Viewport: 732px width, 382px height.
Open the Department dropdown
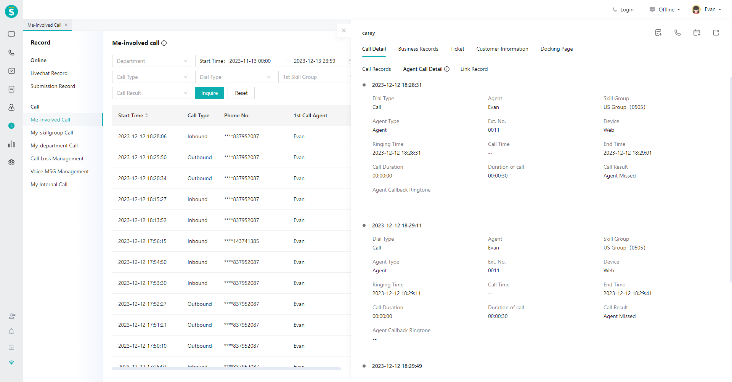152,61
